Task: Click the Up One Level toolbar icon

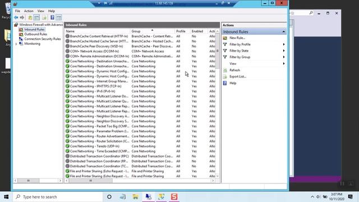Action: (30, 17)
